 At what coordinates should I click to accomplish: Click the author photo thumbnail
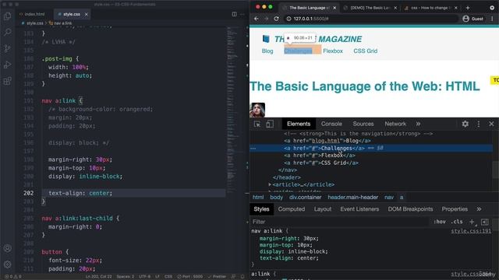(257, 110)
